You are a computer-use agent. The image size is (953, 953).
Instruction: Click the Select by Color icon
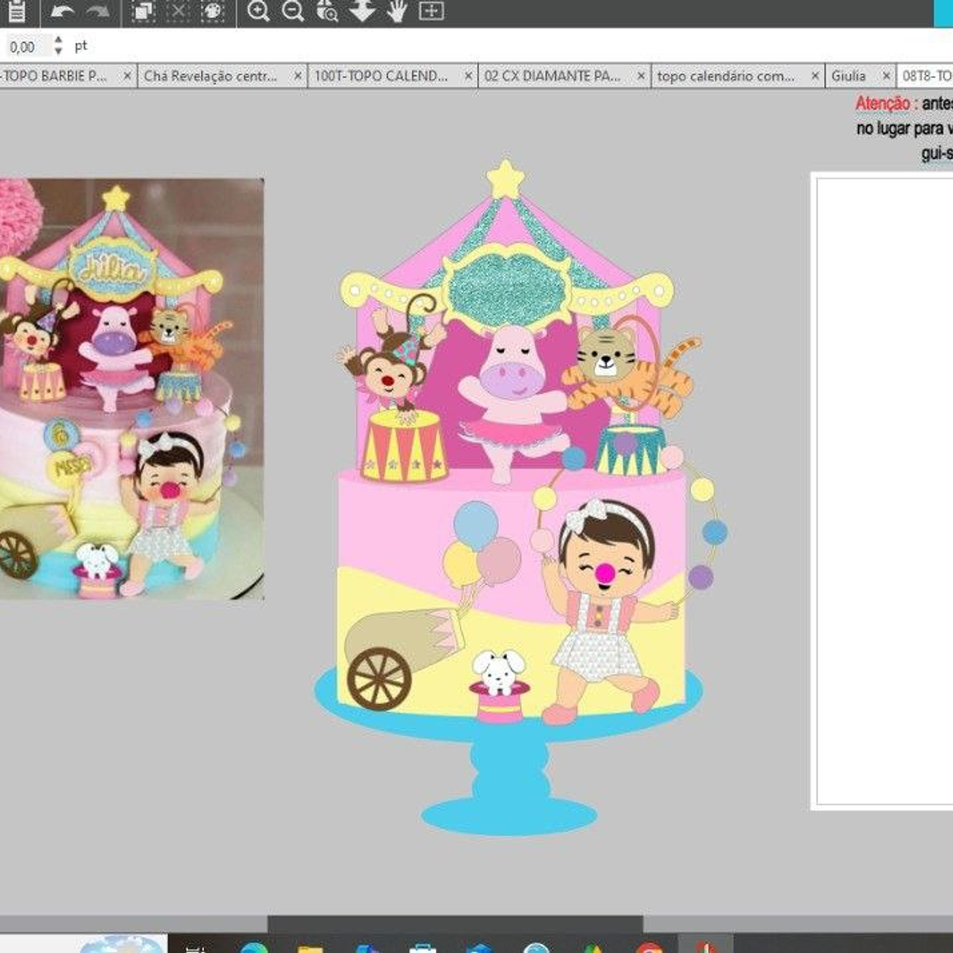click(x=212, y=11)
